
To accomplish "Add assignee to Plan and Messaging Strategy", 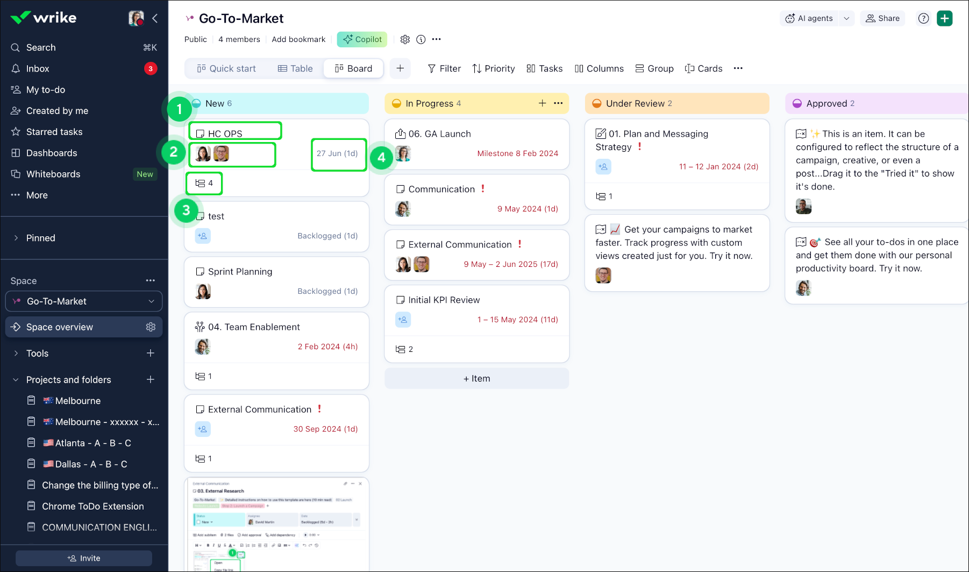I will (603, 167).
